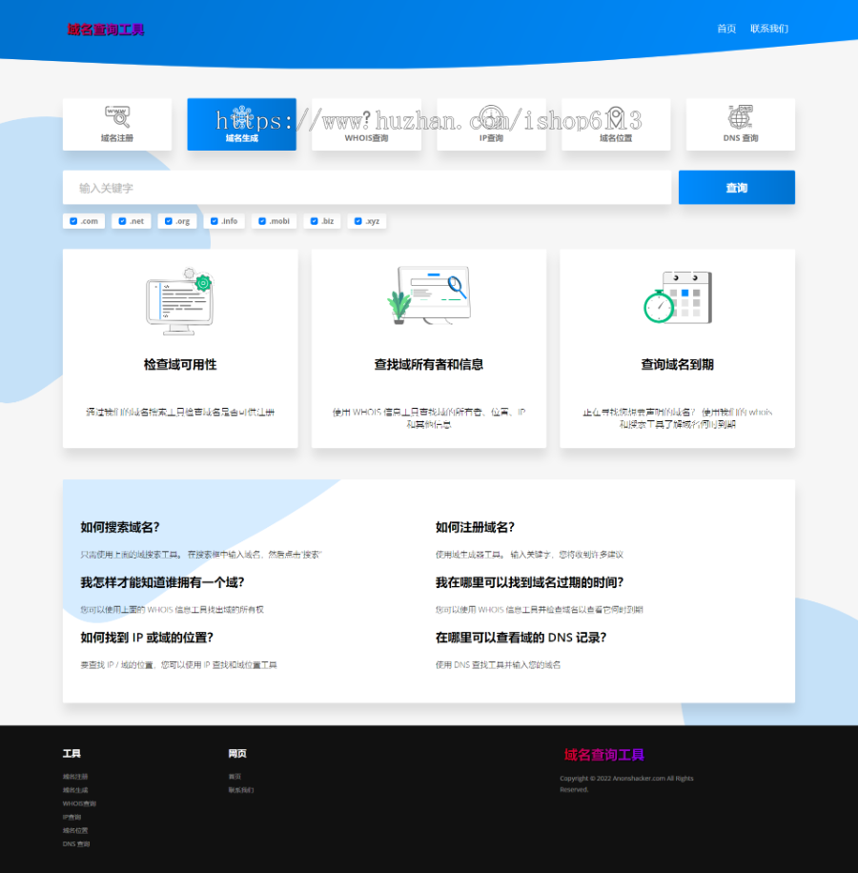Viewport: 858px width, 873px height.
Task: Open 联系我们 in the top navigation
Action: (769, 29)
